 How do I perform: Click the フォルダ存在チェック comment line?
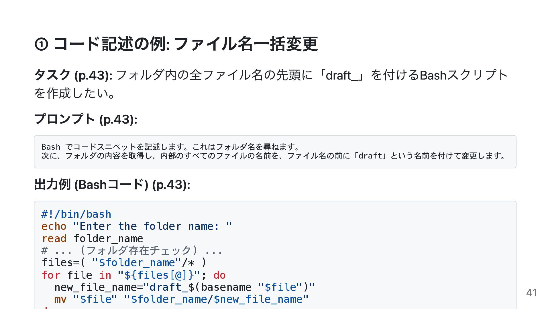(132, 251)
